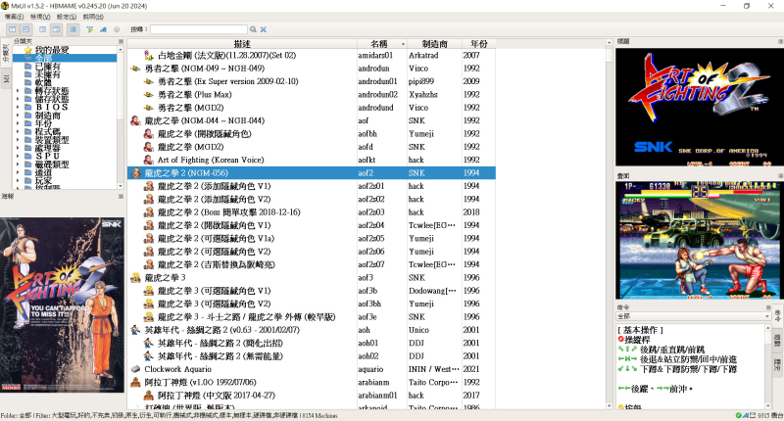Click icon of Art of Fighting Korean Voice row
The height and width of the screenshot is (421, 784).
(x=149, y=160)
